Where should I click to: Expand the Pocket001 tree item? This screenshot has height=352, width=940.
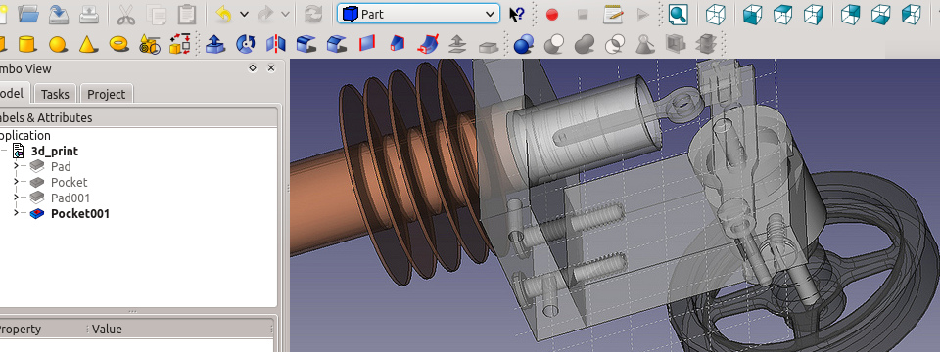click(17, 213)
